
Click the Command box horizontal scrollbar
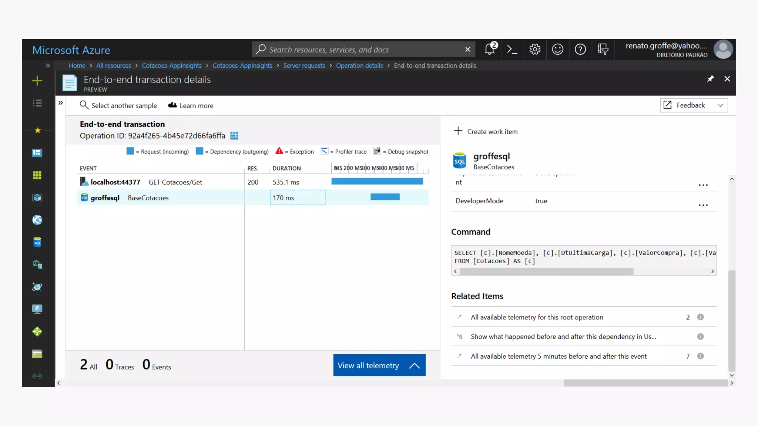[x=546, y=271]
